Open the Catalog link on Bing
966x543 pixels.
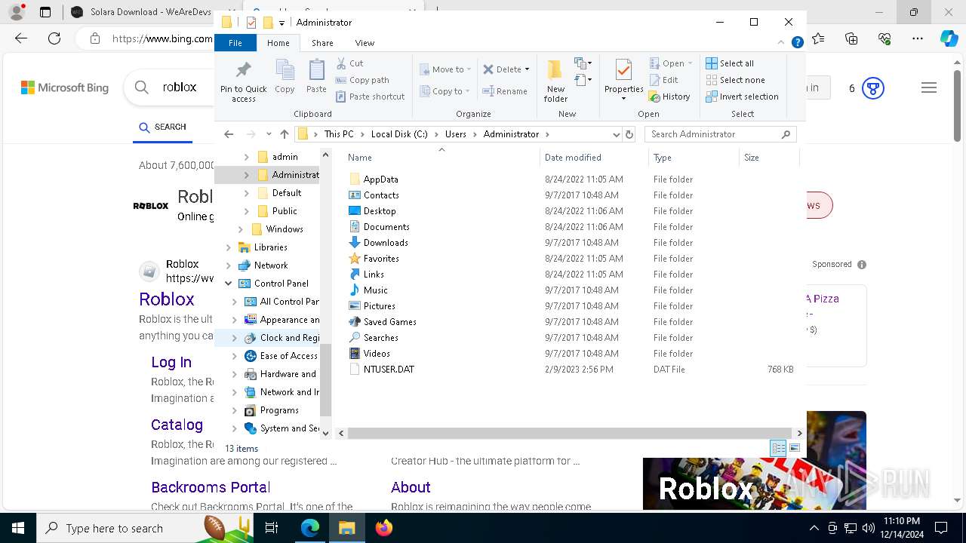[x=177, y=425]
